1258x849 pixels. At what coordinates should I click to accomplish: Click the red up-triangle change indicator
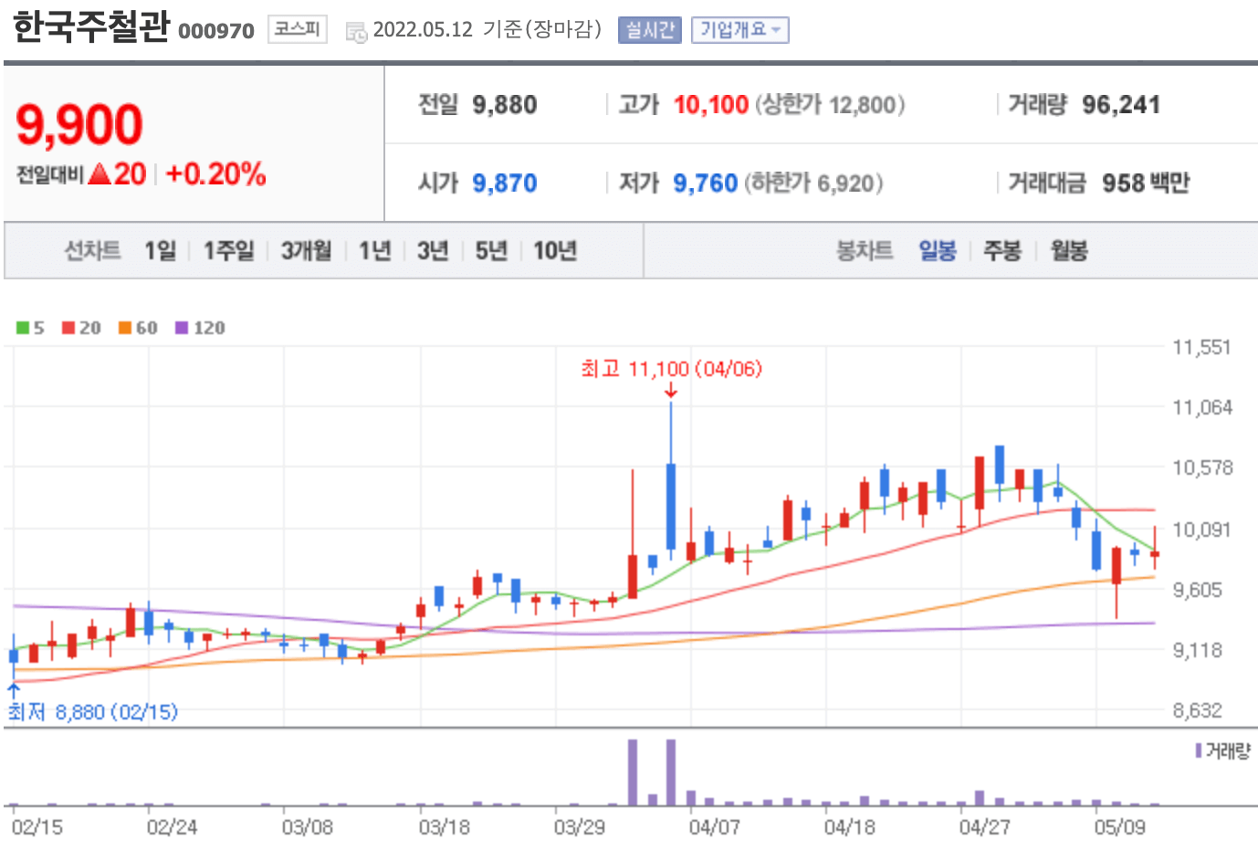pyautogui.click(x=100, y=173)
